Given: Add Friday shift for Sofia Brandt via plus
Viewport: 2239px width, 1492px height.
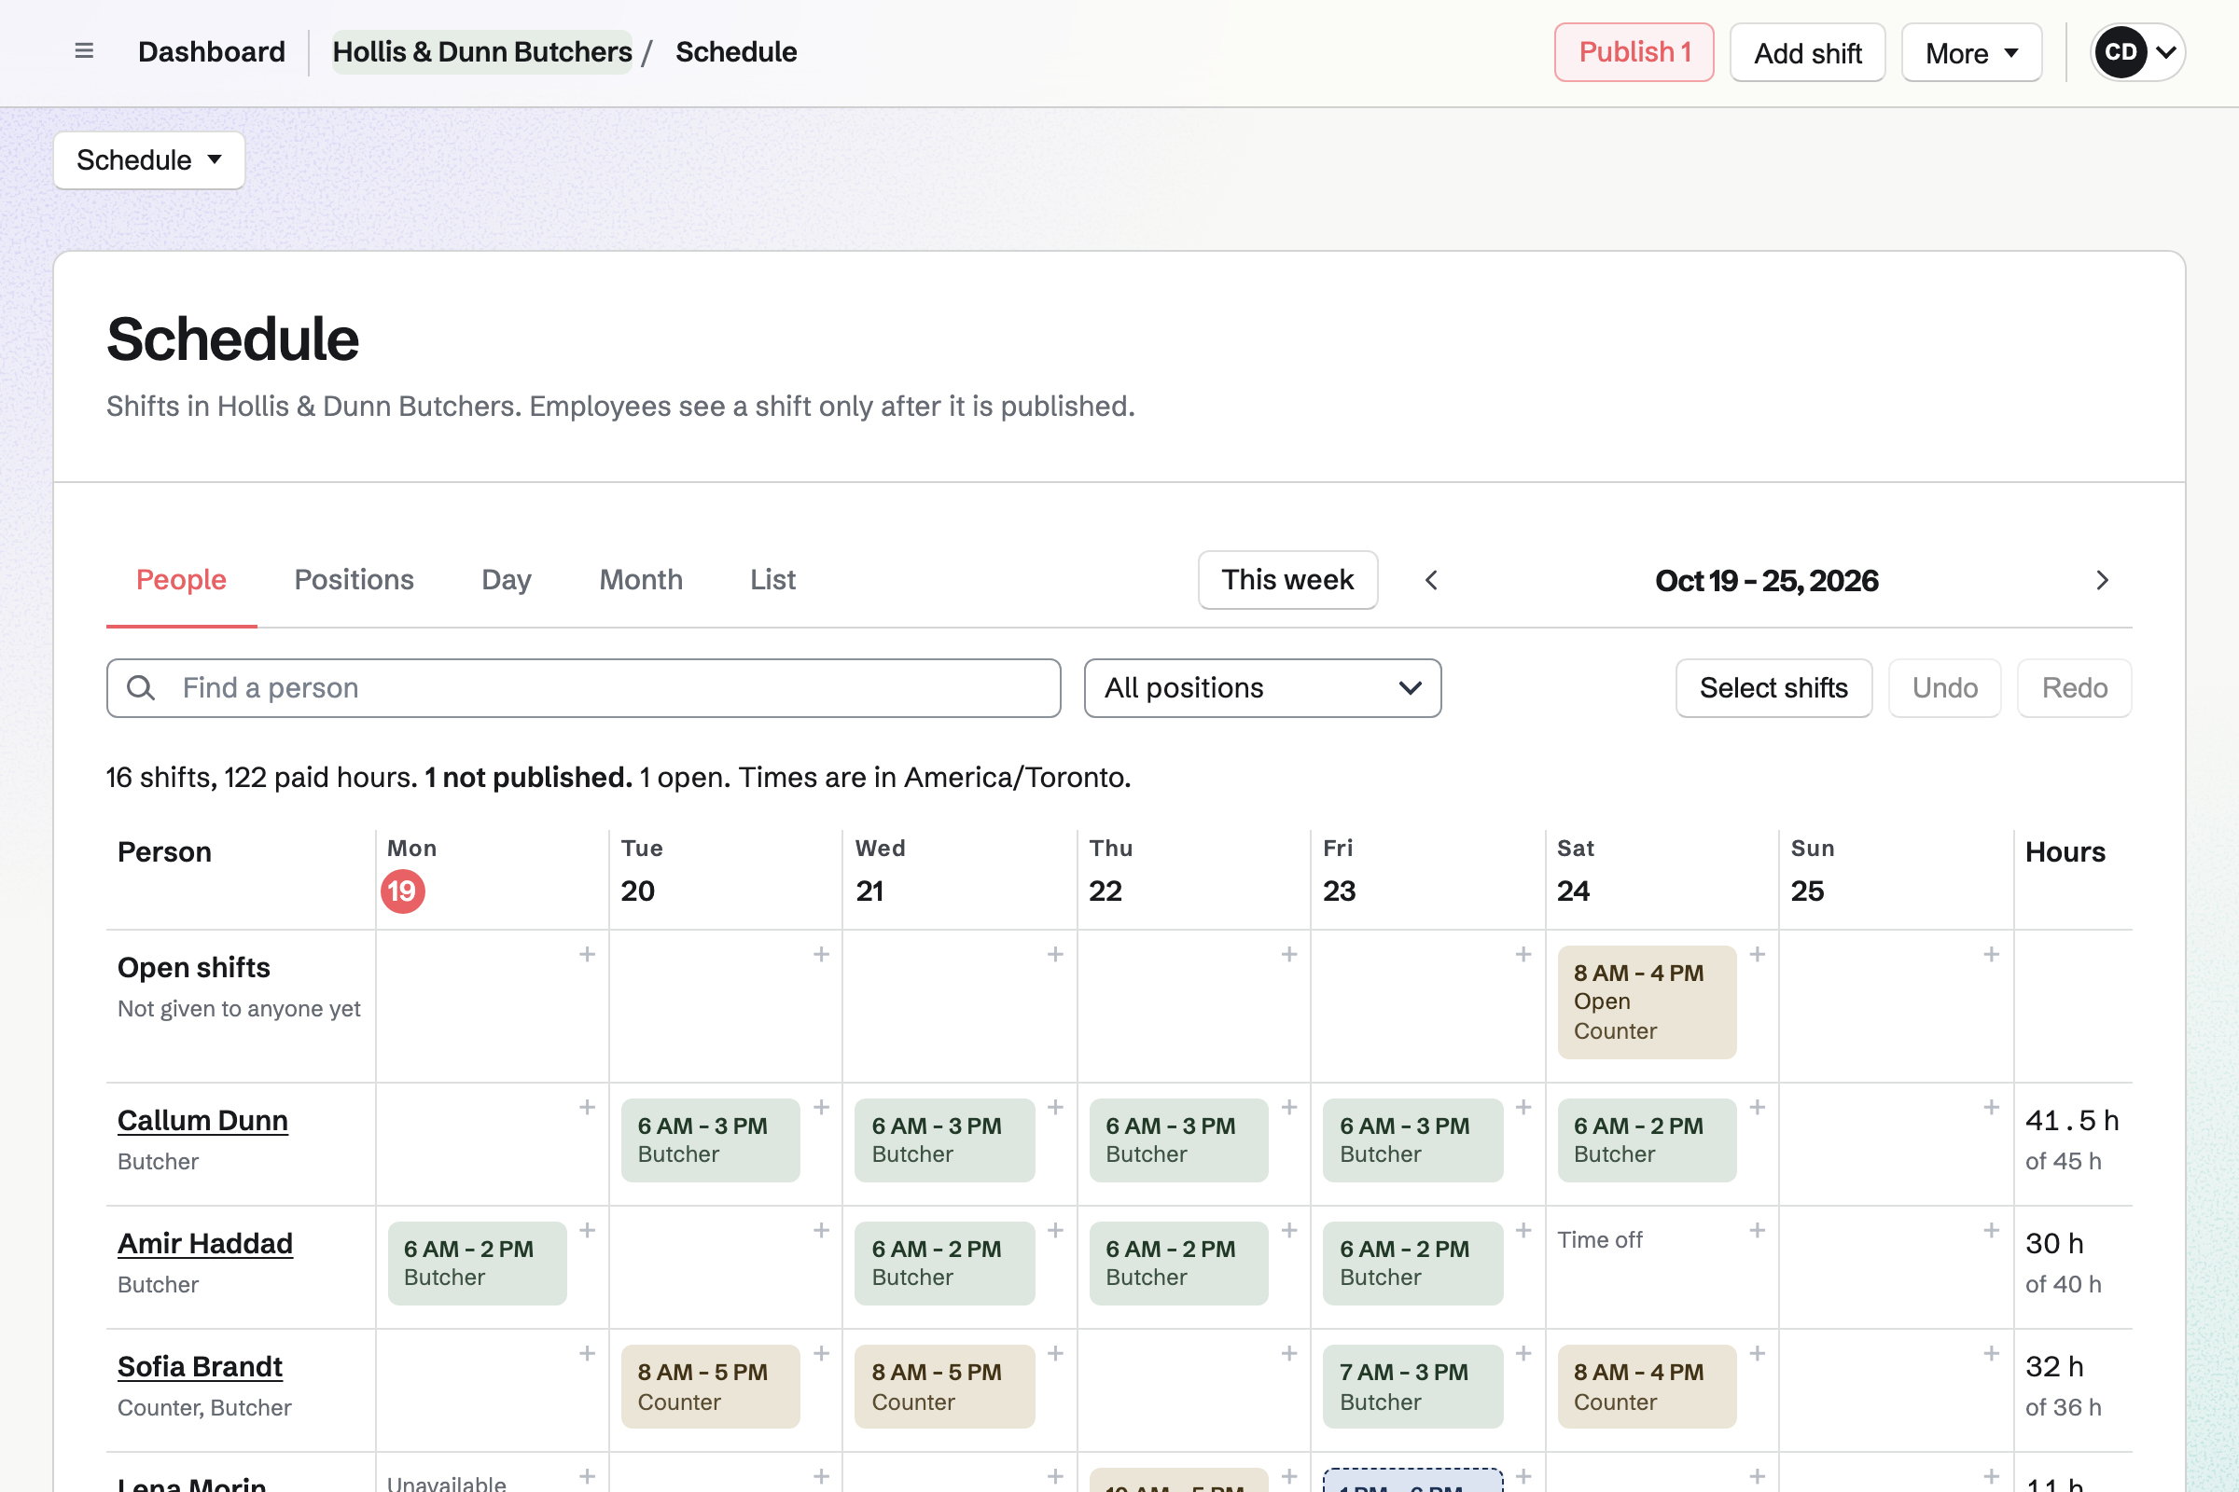Looking at the screenshot, I should 1523,1353.
